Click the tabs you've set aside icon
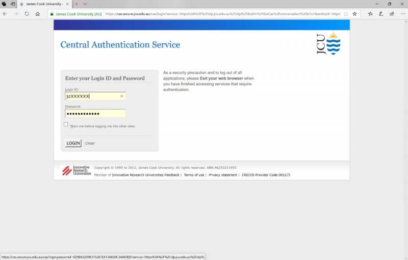This screenshot has height=260, width=408. tap(4, 4)
